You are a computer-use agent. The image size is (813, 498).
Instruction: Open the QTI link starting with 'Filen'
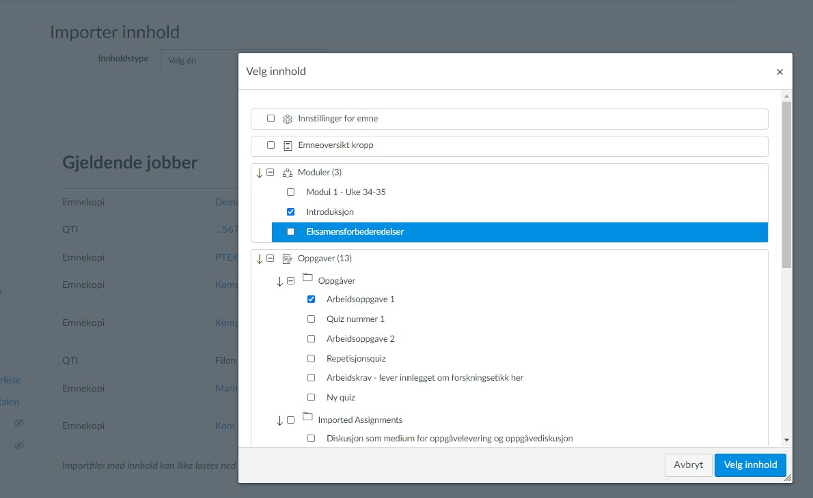226,360
